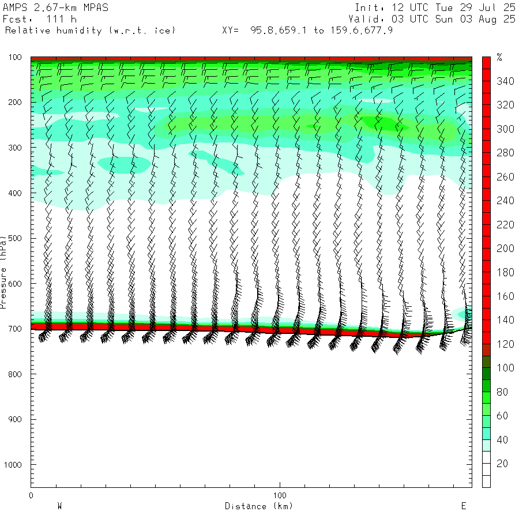
Task: Click the 200 hPa pressure axis label
Action: [x=15, y=102]
